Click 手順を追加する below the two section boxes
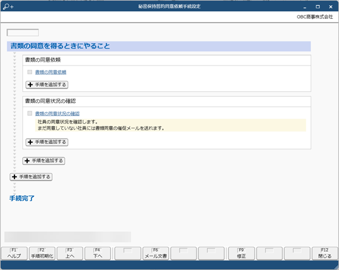Image resolution: width=339 pixels, height=270 pixels. [43, 160]
